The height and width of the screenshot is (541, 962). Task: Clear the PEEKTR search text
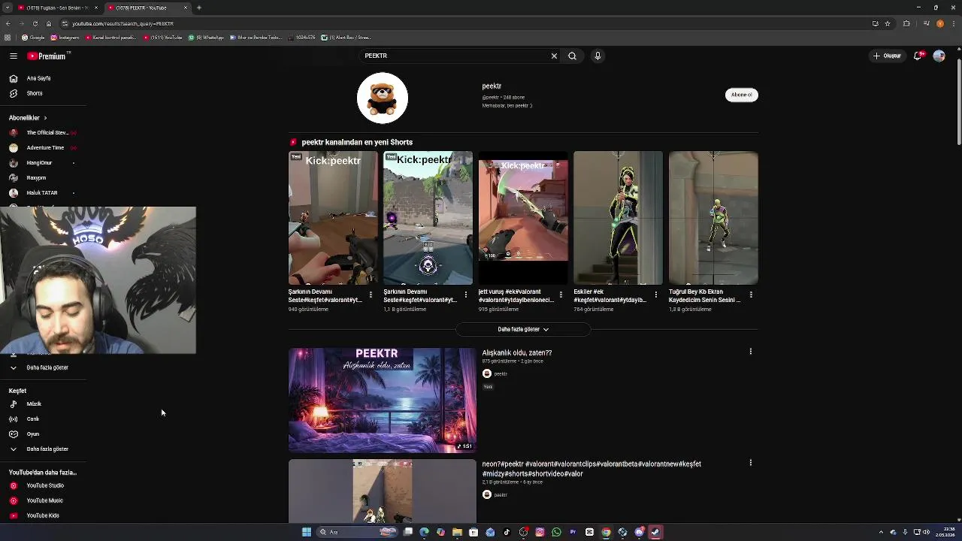click(x=554, y=56)
